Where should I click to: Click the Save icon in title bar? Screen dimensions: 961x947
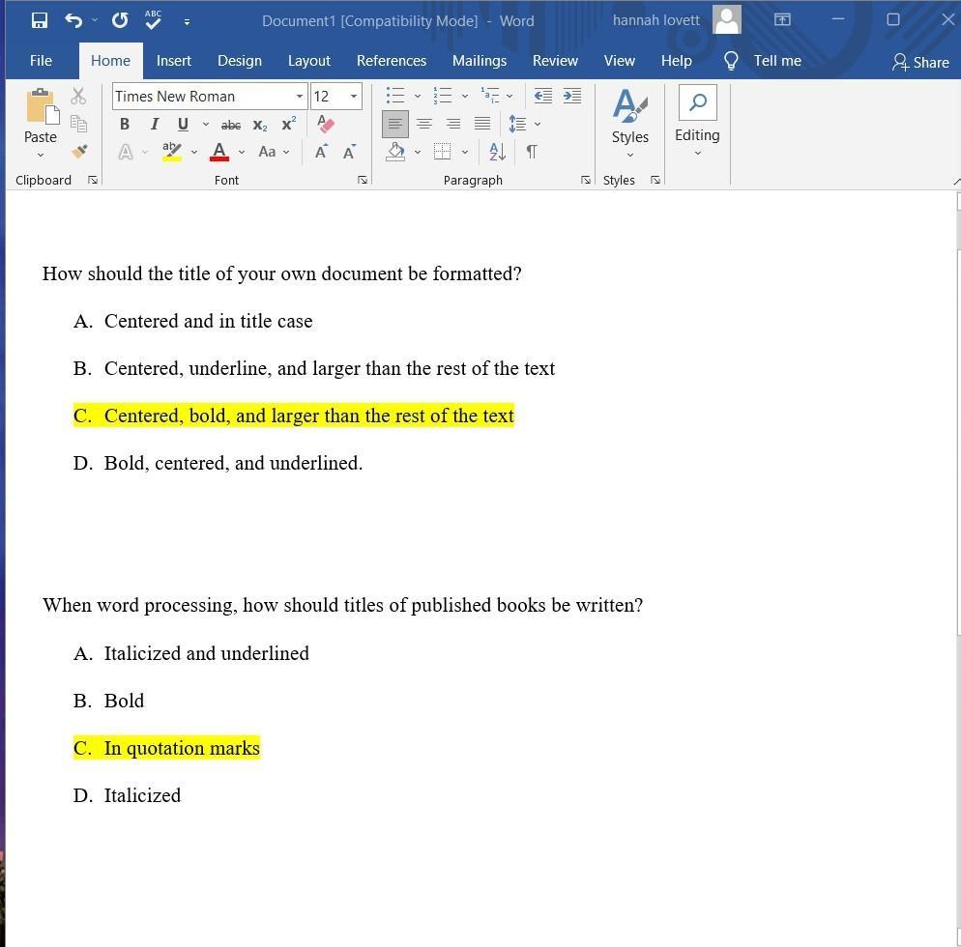(x=40, y=20)
